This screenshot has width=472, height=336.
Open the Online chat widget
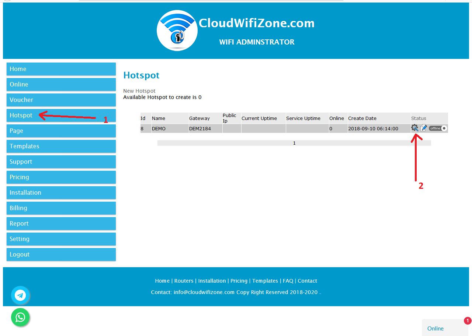tap(435, 328)
